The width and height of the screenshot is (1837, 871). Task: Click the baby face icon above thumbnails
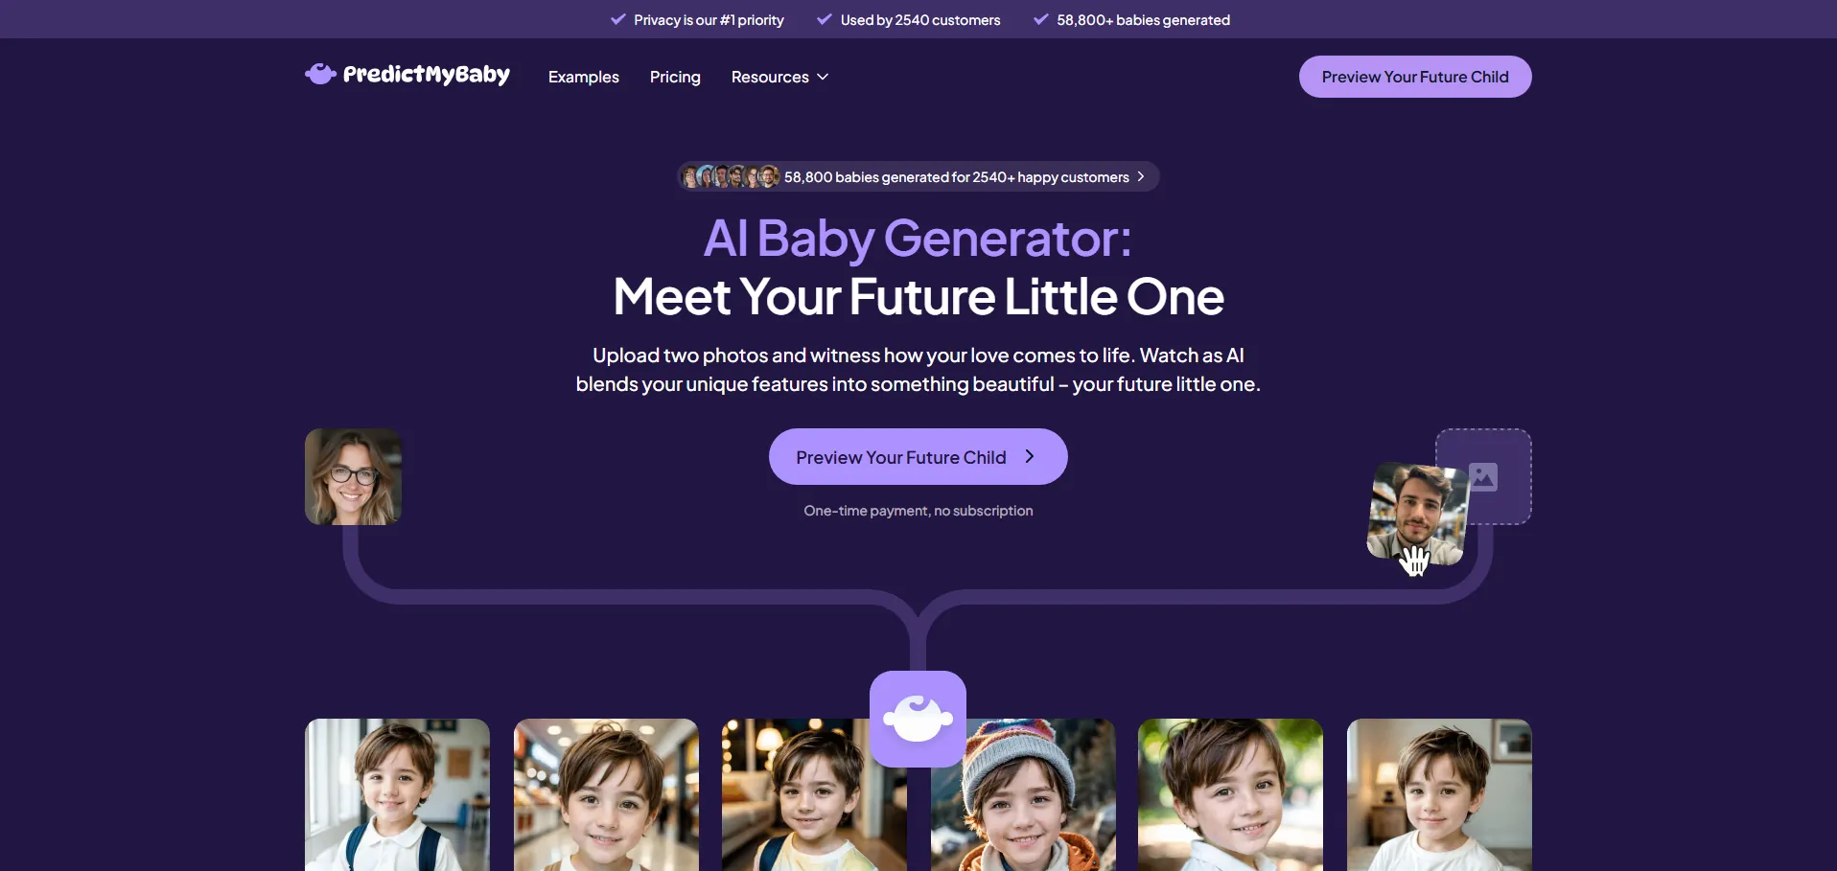coord(918,719)
